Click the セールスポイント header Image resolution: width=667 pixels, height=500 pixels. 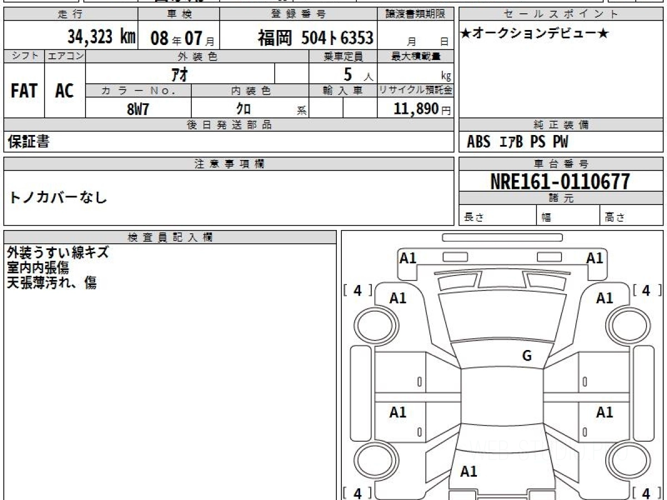[561, 14]
